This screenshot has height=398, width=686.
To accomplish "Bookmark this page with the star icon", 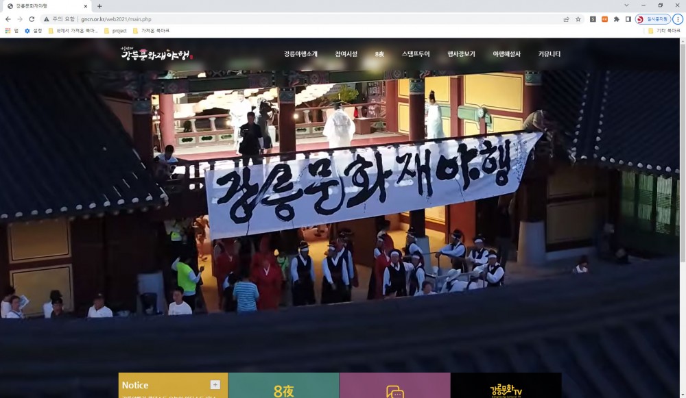I will 578,19.
